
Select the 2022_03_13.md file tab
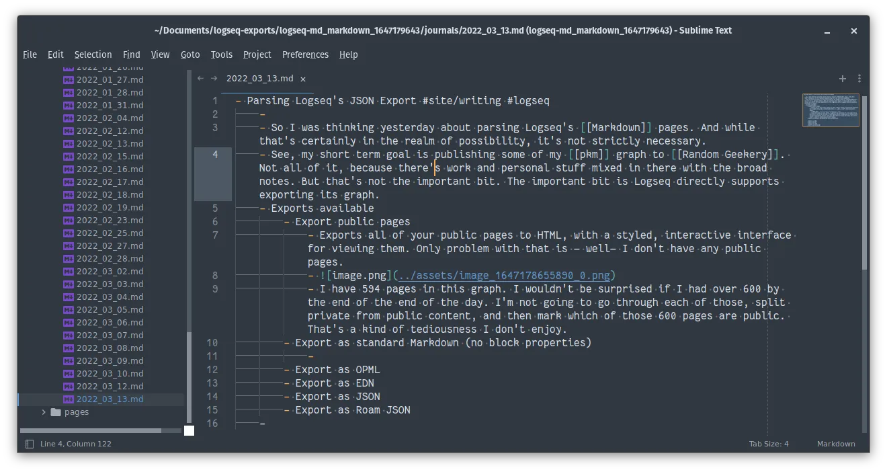tap(259, 79)
